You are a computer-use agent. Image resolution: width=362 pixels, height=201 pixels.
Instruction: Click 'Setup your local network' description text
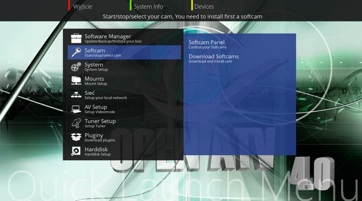click(106, 98)
